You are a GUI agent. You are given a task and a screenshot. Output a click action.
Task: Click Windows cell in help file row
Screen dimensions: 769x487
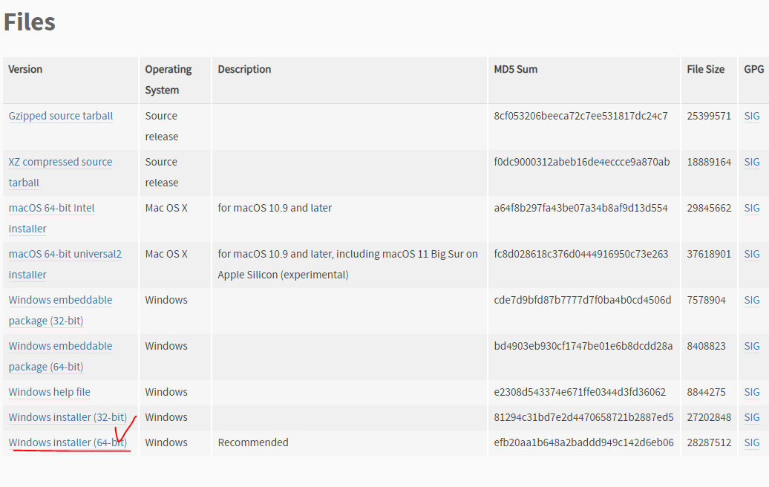[x=166, y=392]
